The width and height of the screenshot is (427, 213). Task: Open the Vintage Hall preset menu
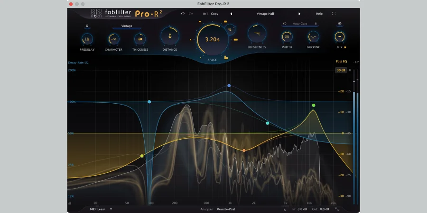point(265,14)
